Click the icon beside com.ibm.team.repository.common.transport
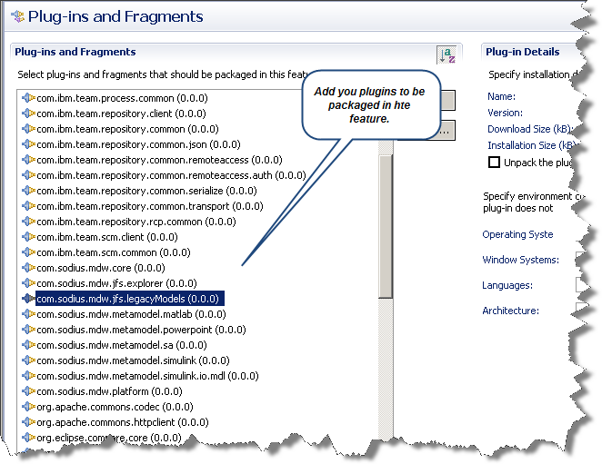 (x=28, y=206)
